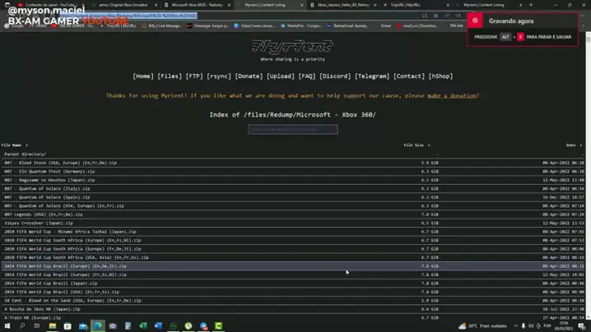Image resolution: width=591 pixels, height=332 pixels.
Task: Open [Donate] navigation link
Action: coord(249,76)
